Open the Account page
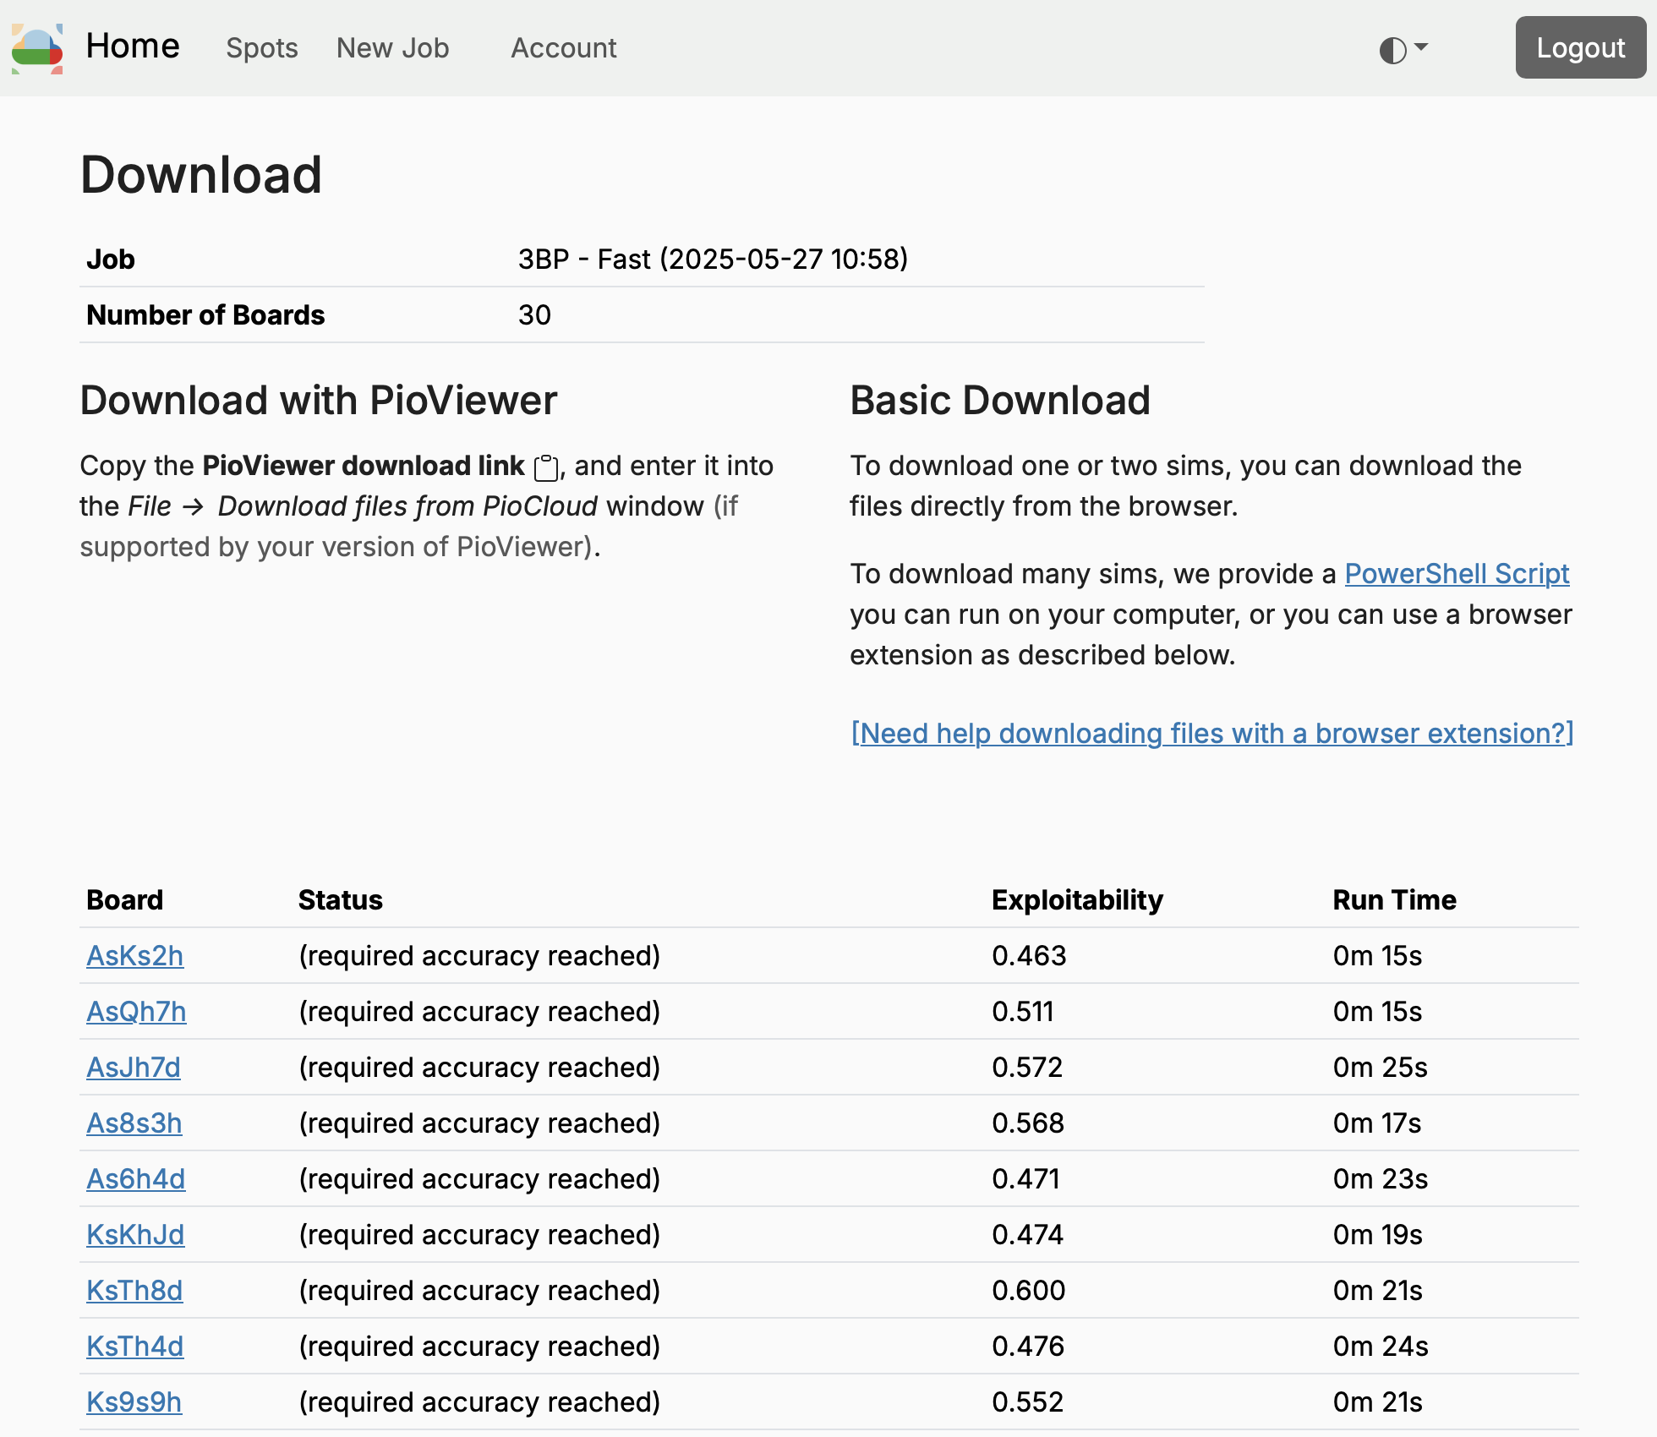The height and width of the screenshot is (1437, 1657). (563, 48)
